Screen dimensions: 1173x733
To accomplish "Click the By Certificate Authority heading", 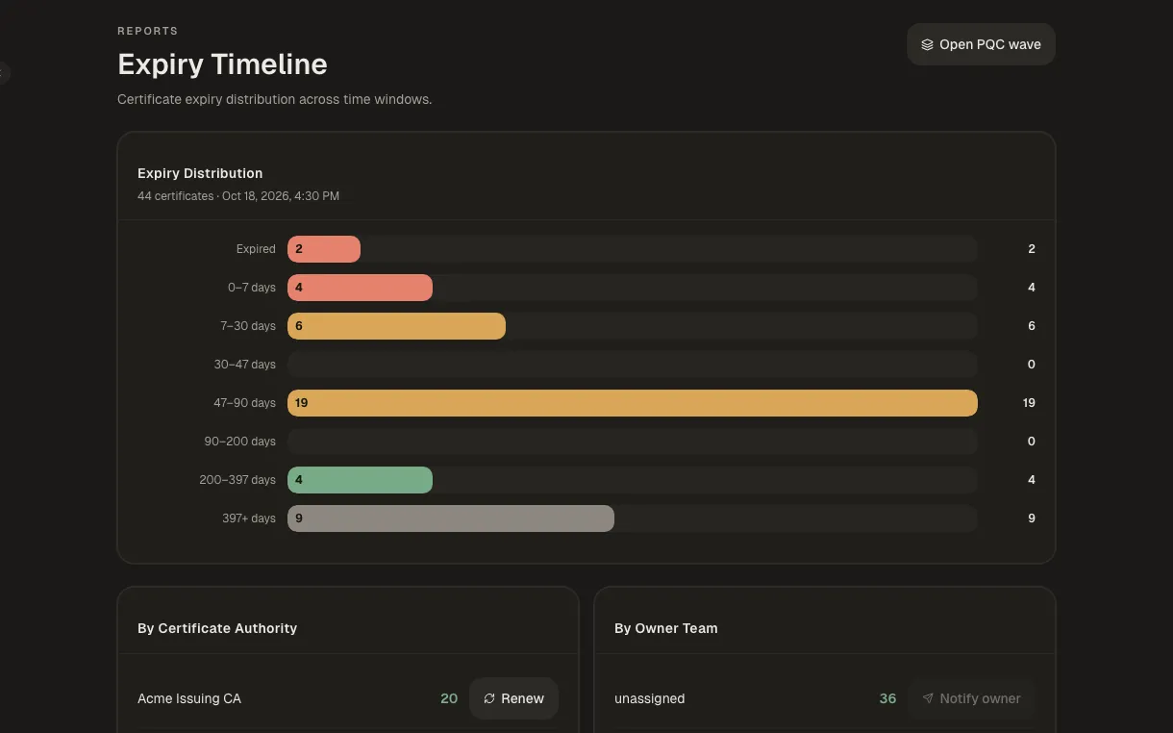I will click(x=217, y=628).
